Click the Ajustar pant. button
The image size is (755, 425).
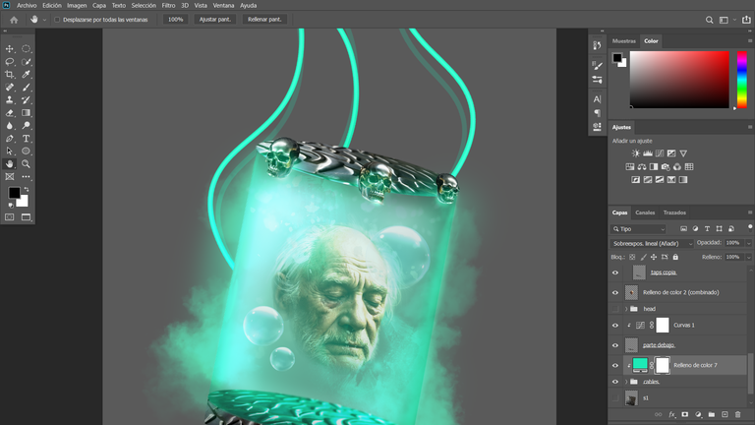[x=215, y=20]
